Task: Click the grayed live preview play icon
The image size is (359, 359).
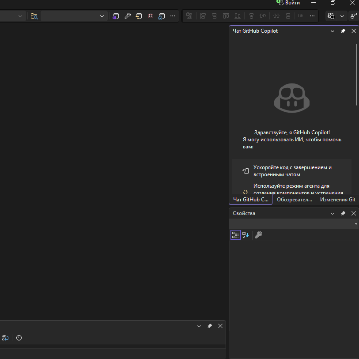Action: point(189,16)
